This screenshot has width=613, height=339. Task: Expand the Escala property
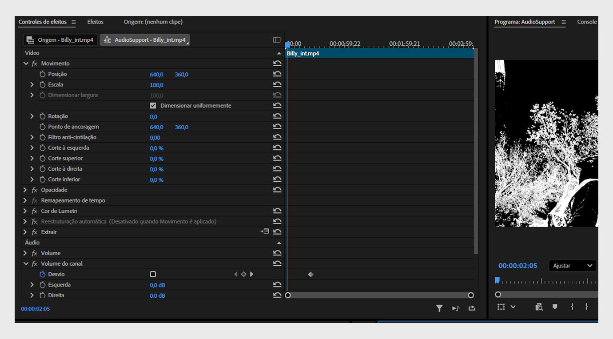tap(32, 85)
